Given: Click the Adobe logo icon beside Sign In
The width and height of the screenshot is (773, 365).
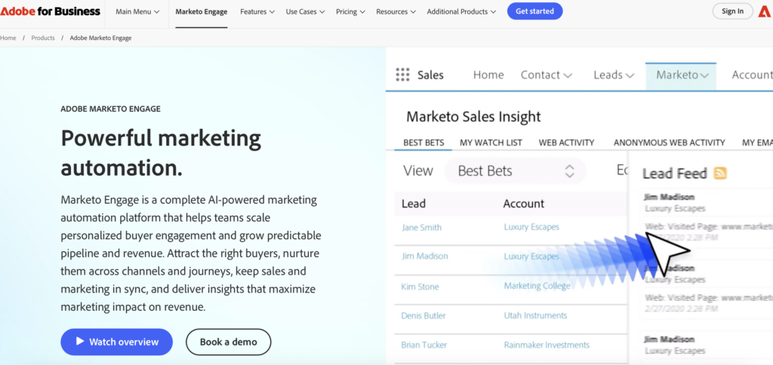Looking at the screenshot, I should (765, 11).
